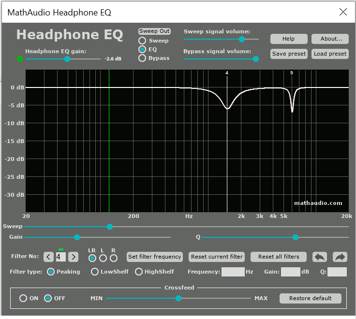
Task: Click filter 5 marker on the graph
Action: pyautogui.click(x=292, y=73)
